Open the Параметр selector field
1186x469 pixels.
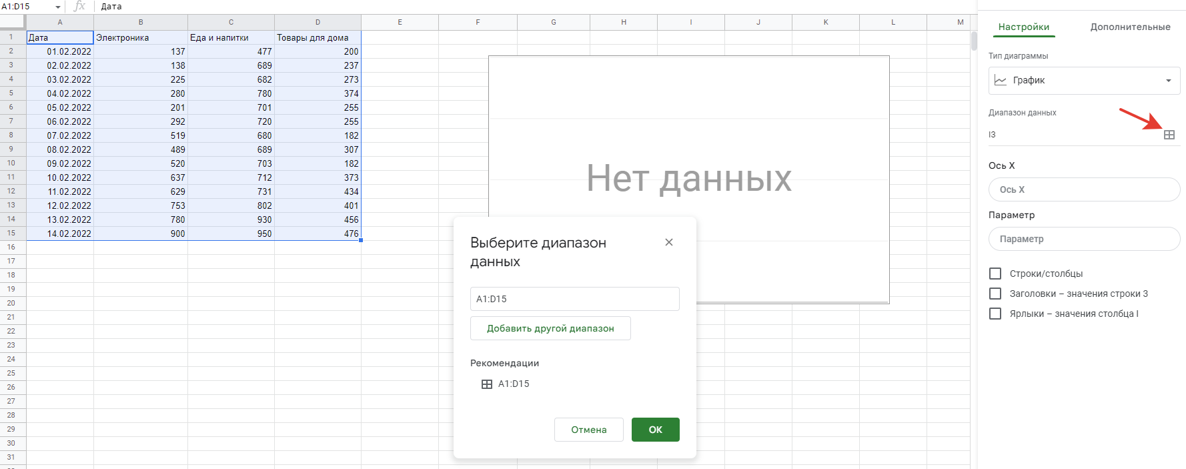coord(1084,239)
